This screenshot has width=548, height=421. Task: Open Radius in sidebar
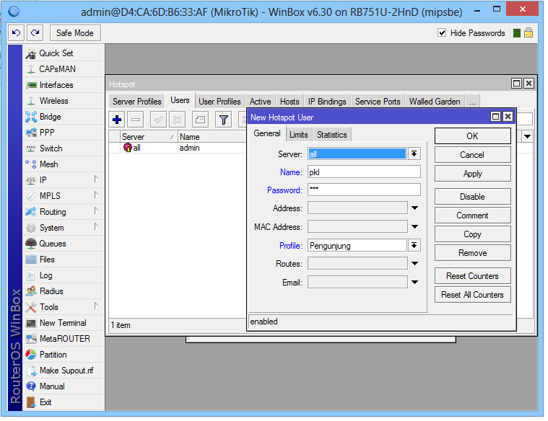64,291
